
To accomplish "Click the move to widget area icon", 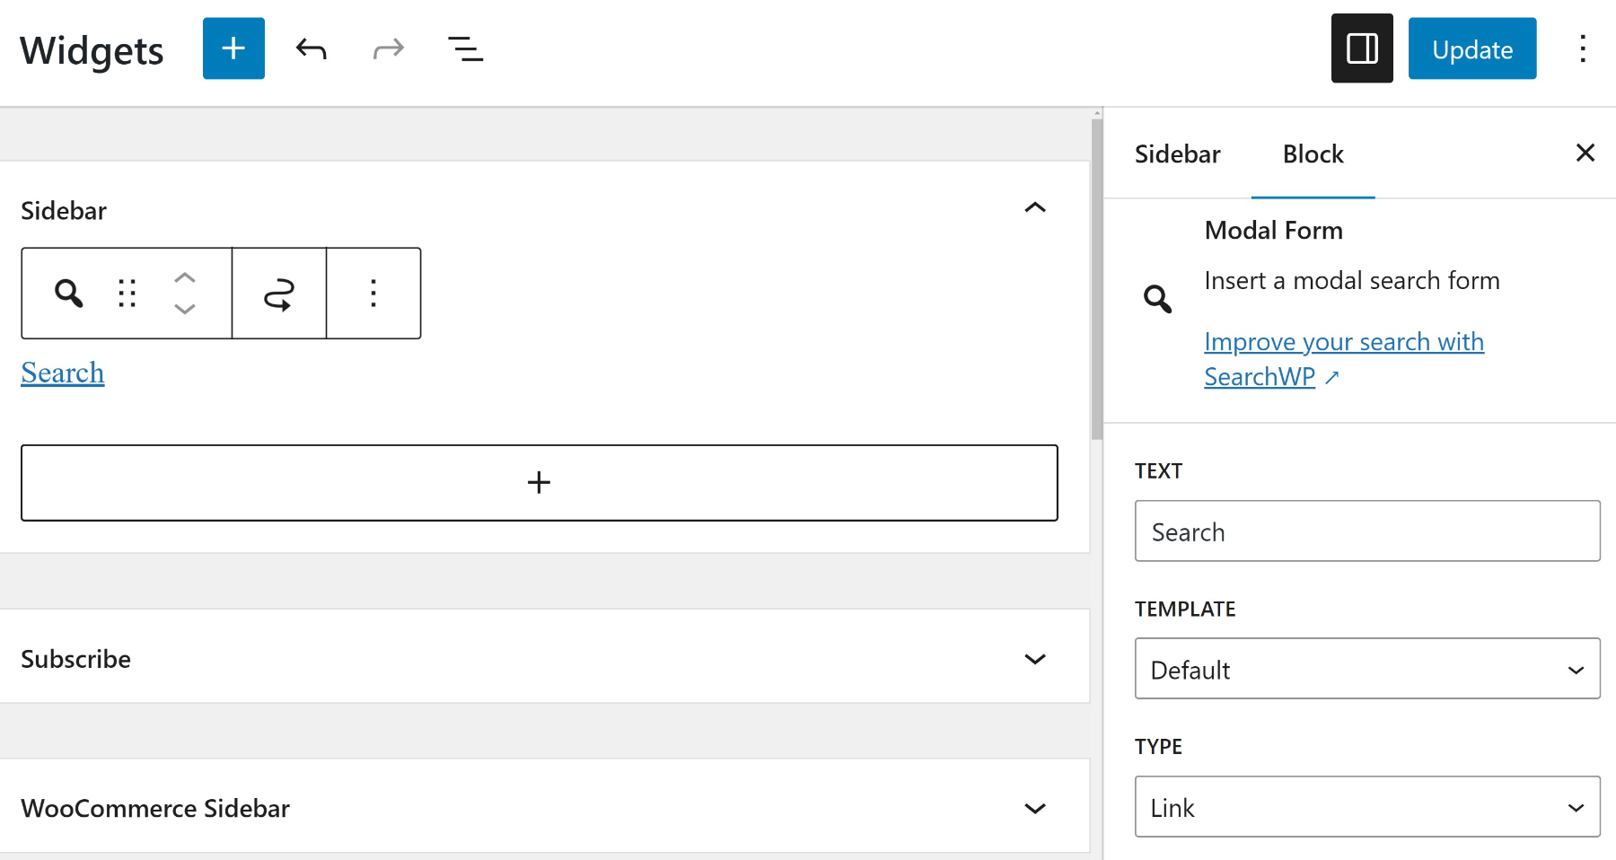I will [x=279, y=294].
